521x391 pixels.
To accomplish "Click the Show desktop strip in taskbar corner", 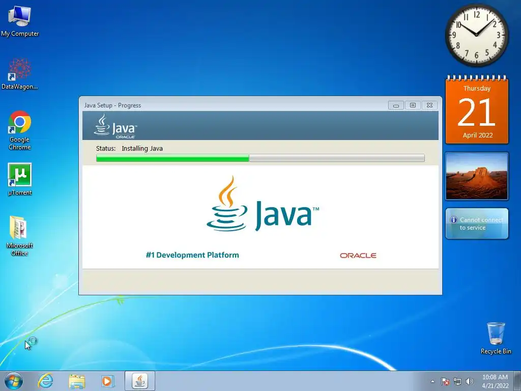I will pos(517,381).
